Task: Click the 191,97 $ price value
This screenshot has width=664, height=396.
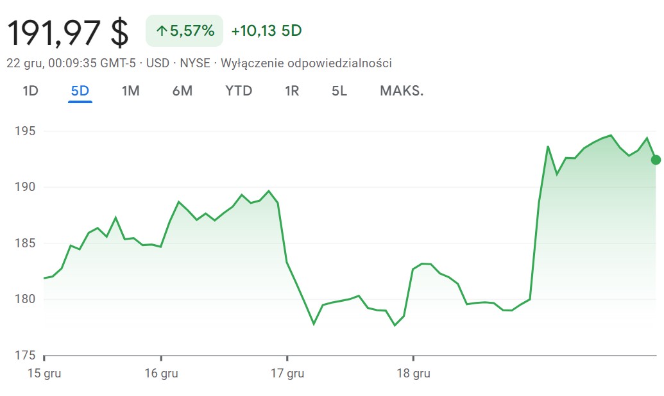Action: [67, 32]
